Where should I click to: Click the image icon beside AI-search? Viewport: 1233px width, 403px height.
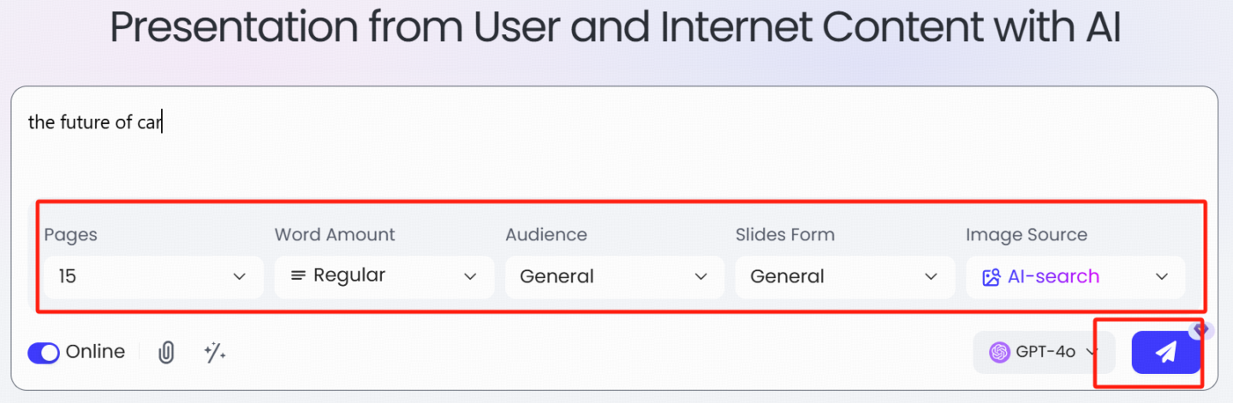coord(992,277)
